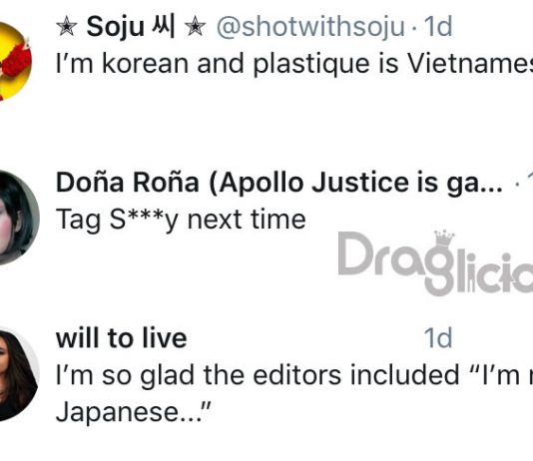This screenshot has width=533, height=461.
Task: Click the star right of Soju 씨
Action: 195,27
